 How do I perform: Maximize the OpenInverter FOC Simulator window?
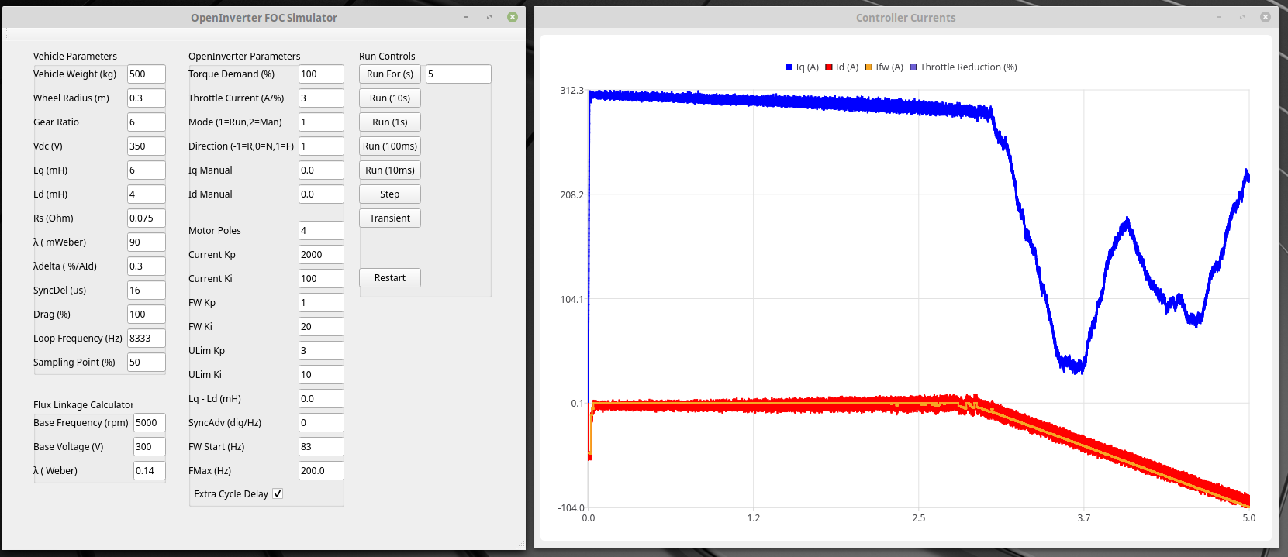pos(489,17)
